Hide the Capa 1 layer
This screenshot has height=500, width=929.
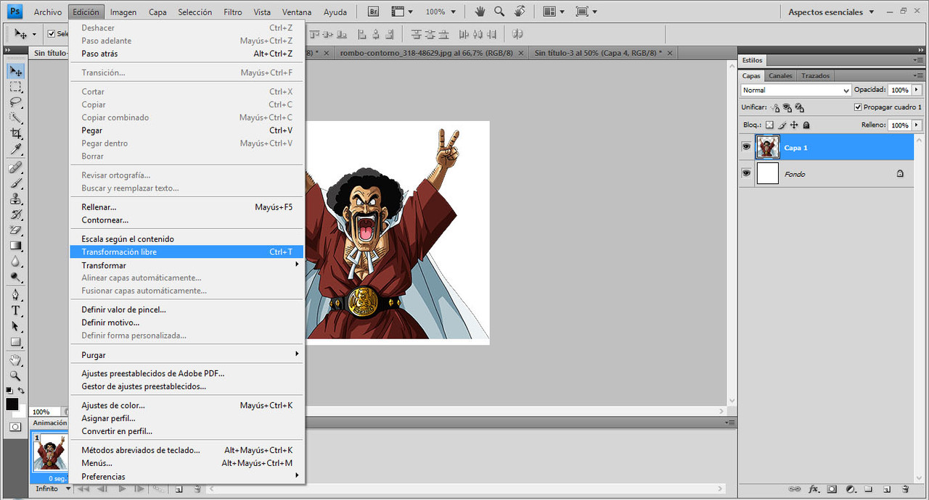[x=746, y=147]
